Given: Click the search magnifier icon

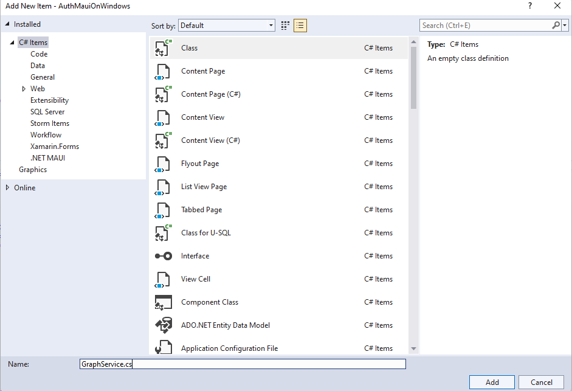Looking at the screenshot, I should 557,26.
